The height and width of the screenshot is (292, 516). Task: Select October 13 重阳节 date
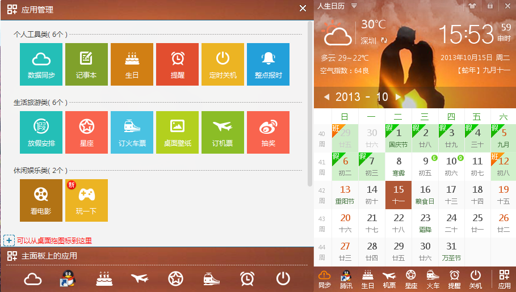click(345, 194)
